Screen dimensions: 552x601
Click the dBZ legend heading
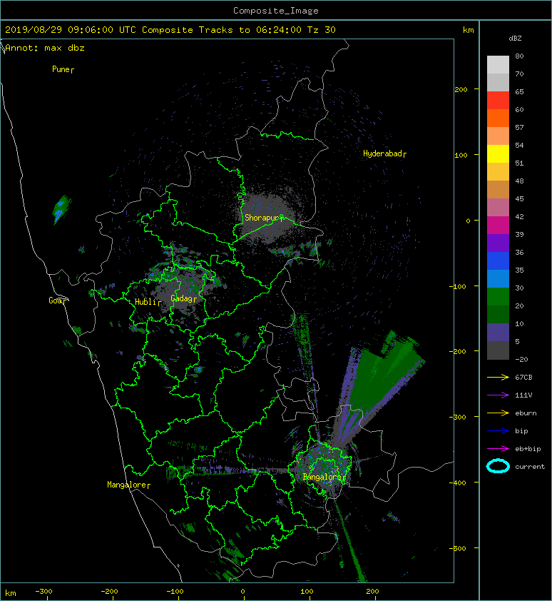pos(515,39)
